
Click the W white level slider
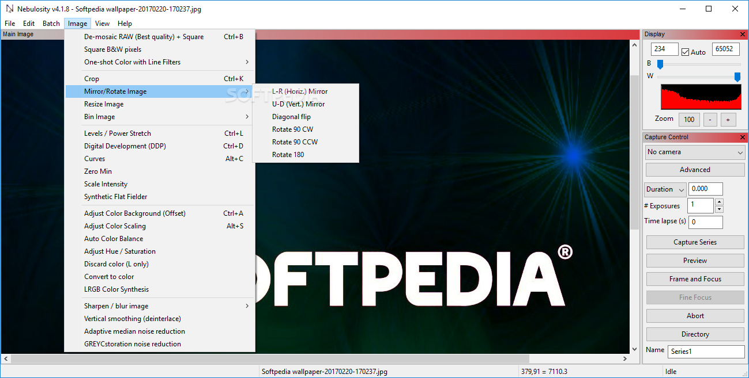coord(699,77)
